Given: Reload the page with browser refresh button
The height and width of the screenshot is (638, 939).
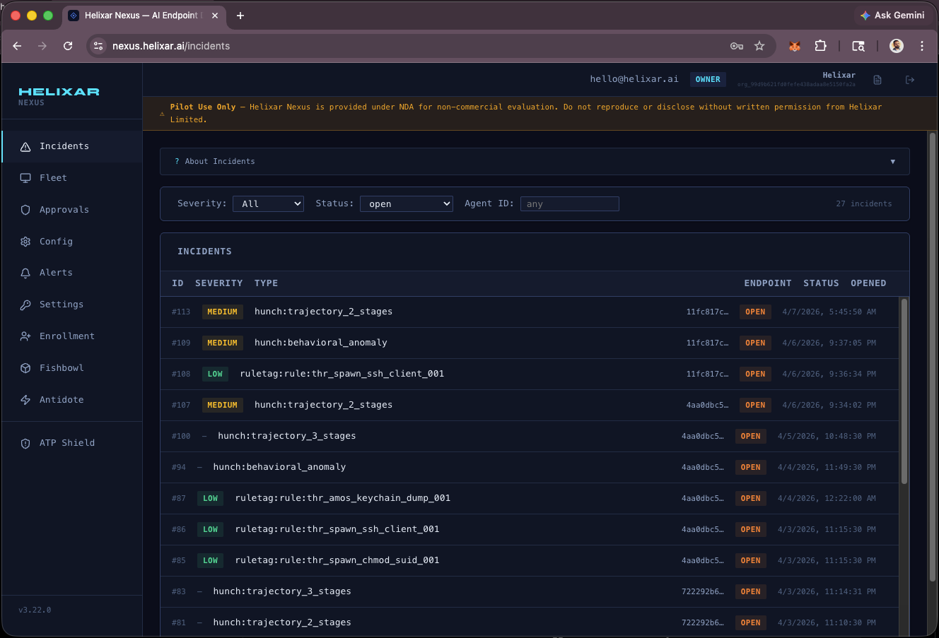Looking at the screenshot, I should (68, 46).
